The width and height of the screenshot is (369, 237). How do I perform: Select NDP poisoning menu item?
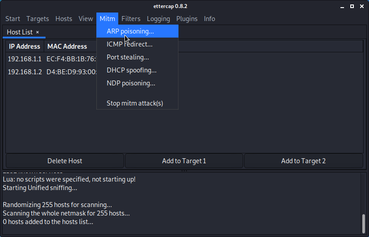[137, 83]
